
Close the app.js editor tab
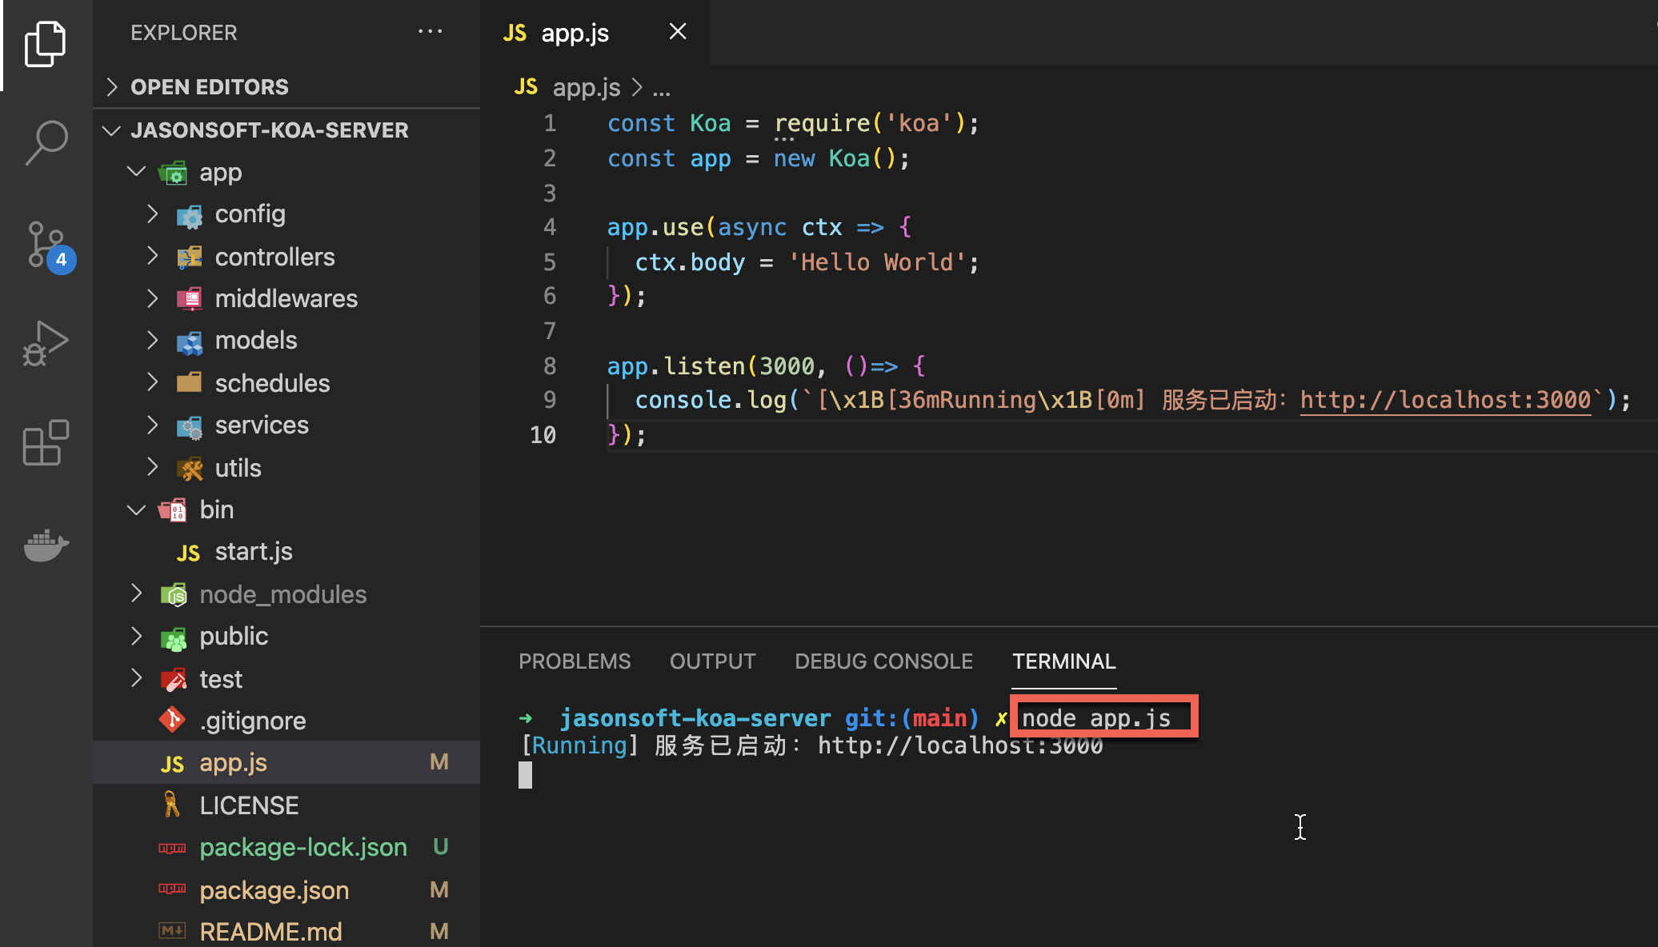[677, 32]
